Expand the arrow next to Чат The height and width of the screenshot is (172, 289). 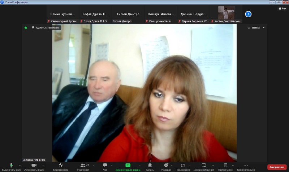[x=112, y=165]
